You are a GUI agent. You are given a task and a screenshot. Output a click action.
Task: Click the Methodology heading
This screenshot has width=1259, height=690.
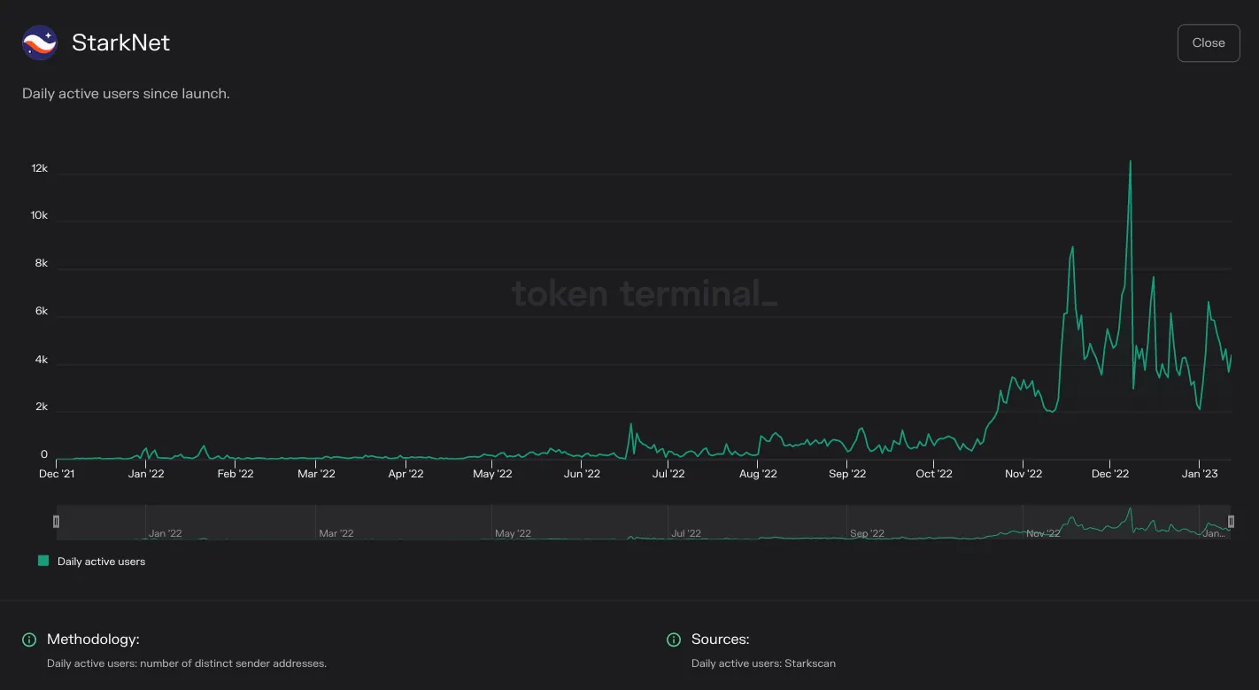click(x=93, y=639)
